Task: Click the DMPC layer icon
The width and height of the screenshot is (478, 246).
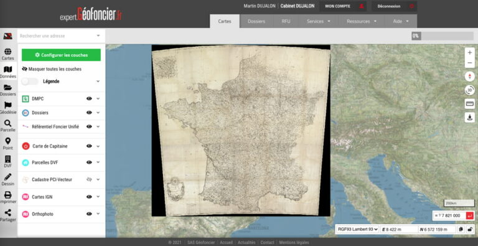Action: [x=26, y=98]
